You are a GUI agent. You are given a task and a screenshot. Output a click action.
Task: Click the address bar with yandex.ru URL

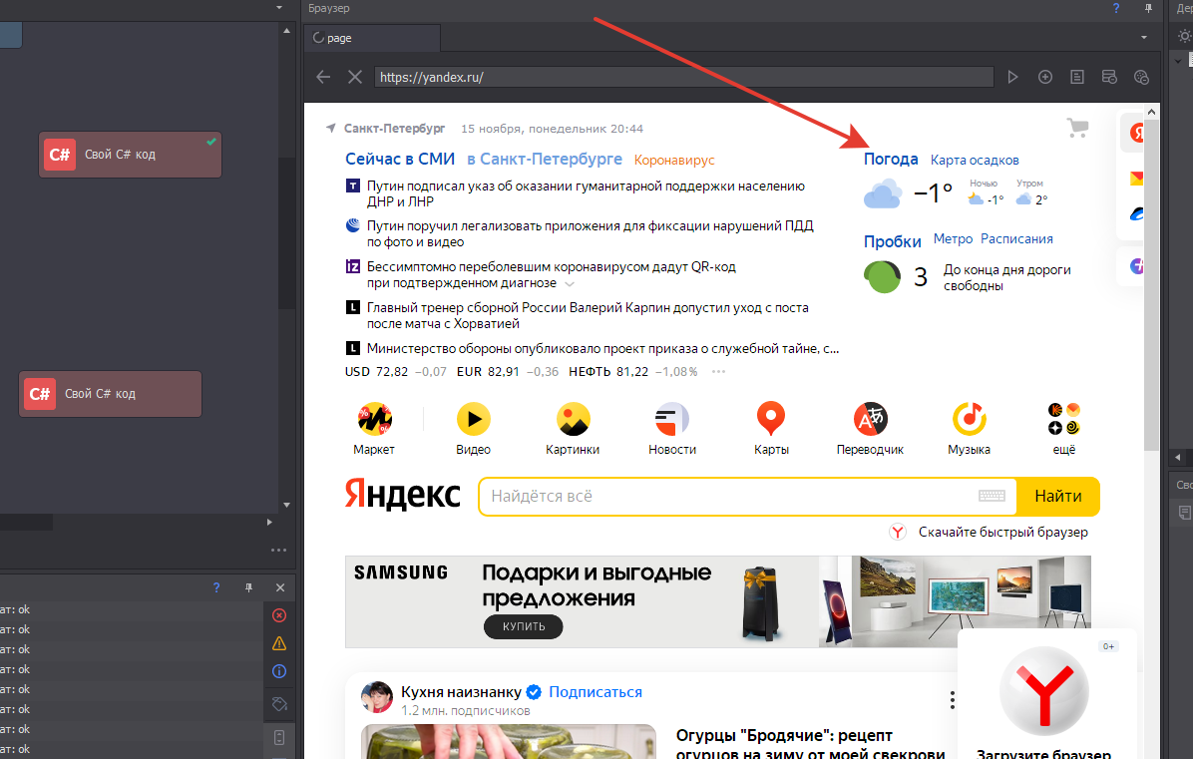(683, 77)
